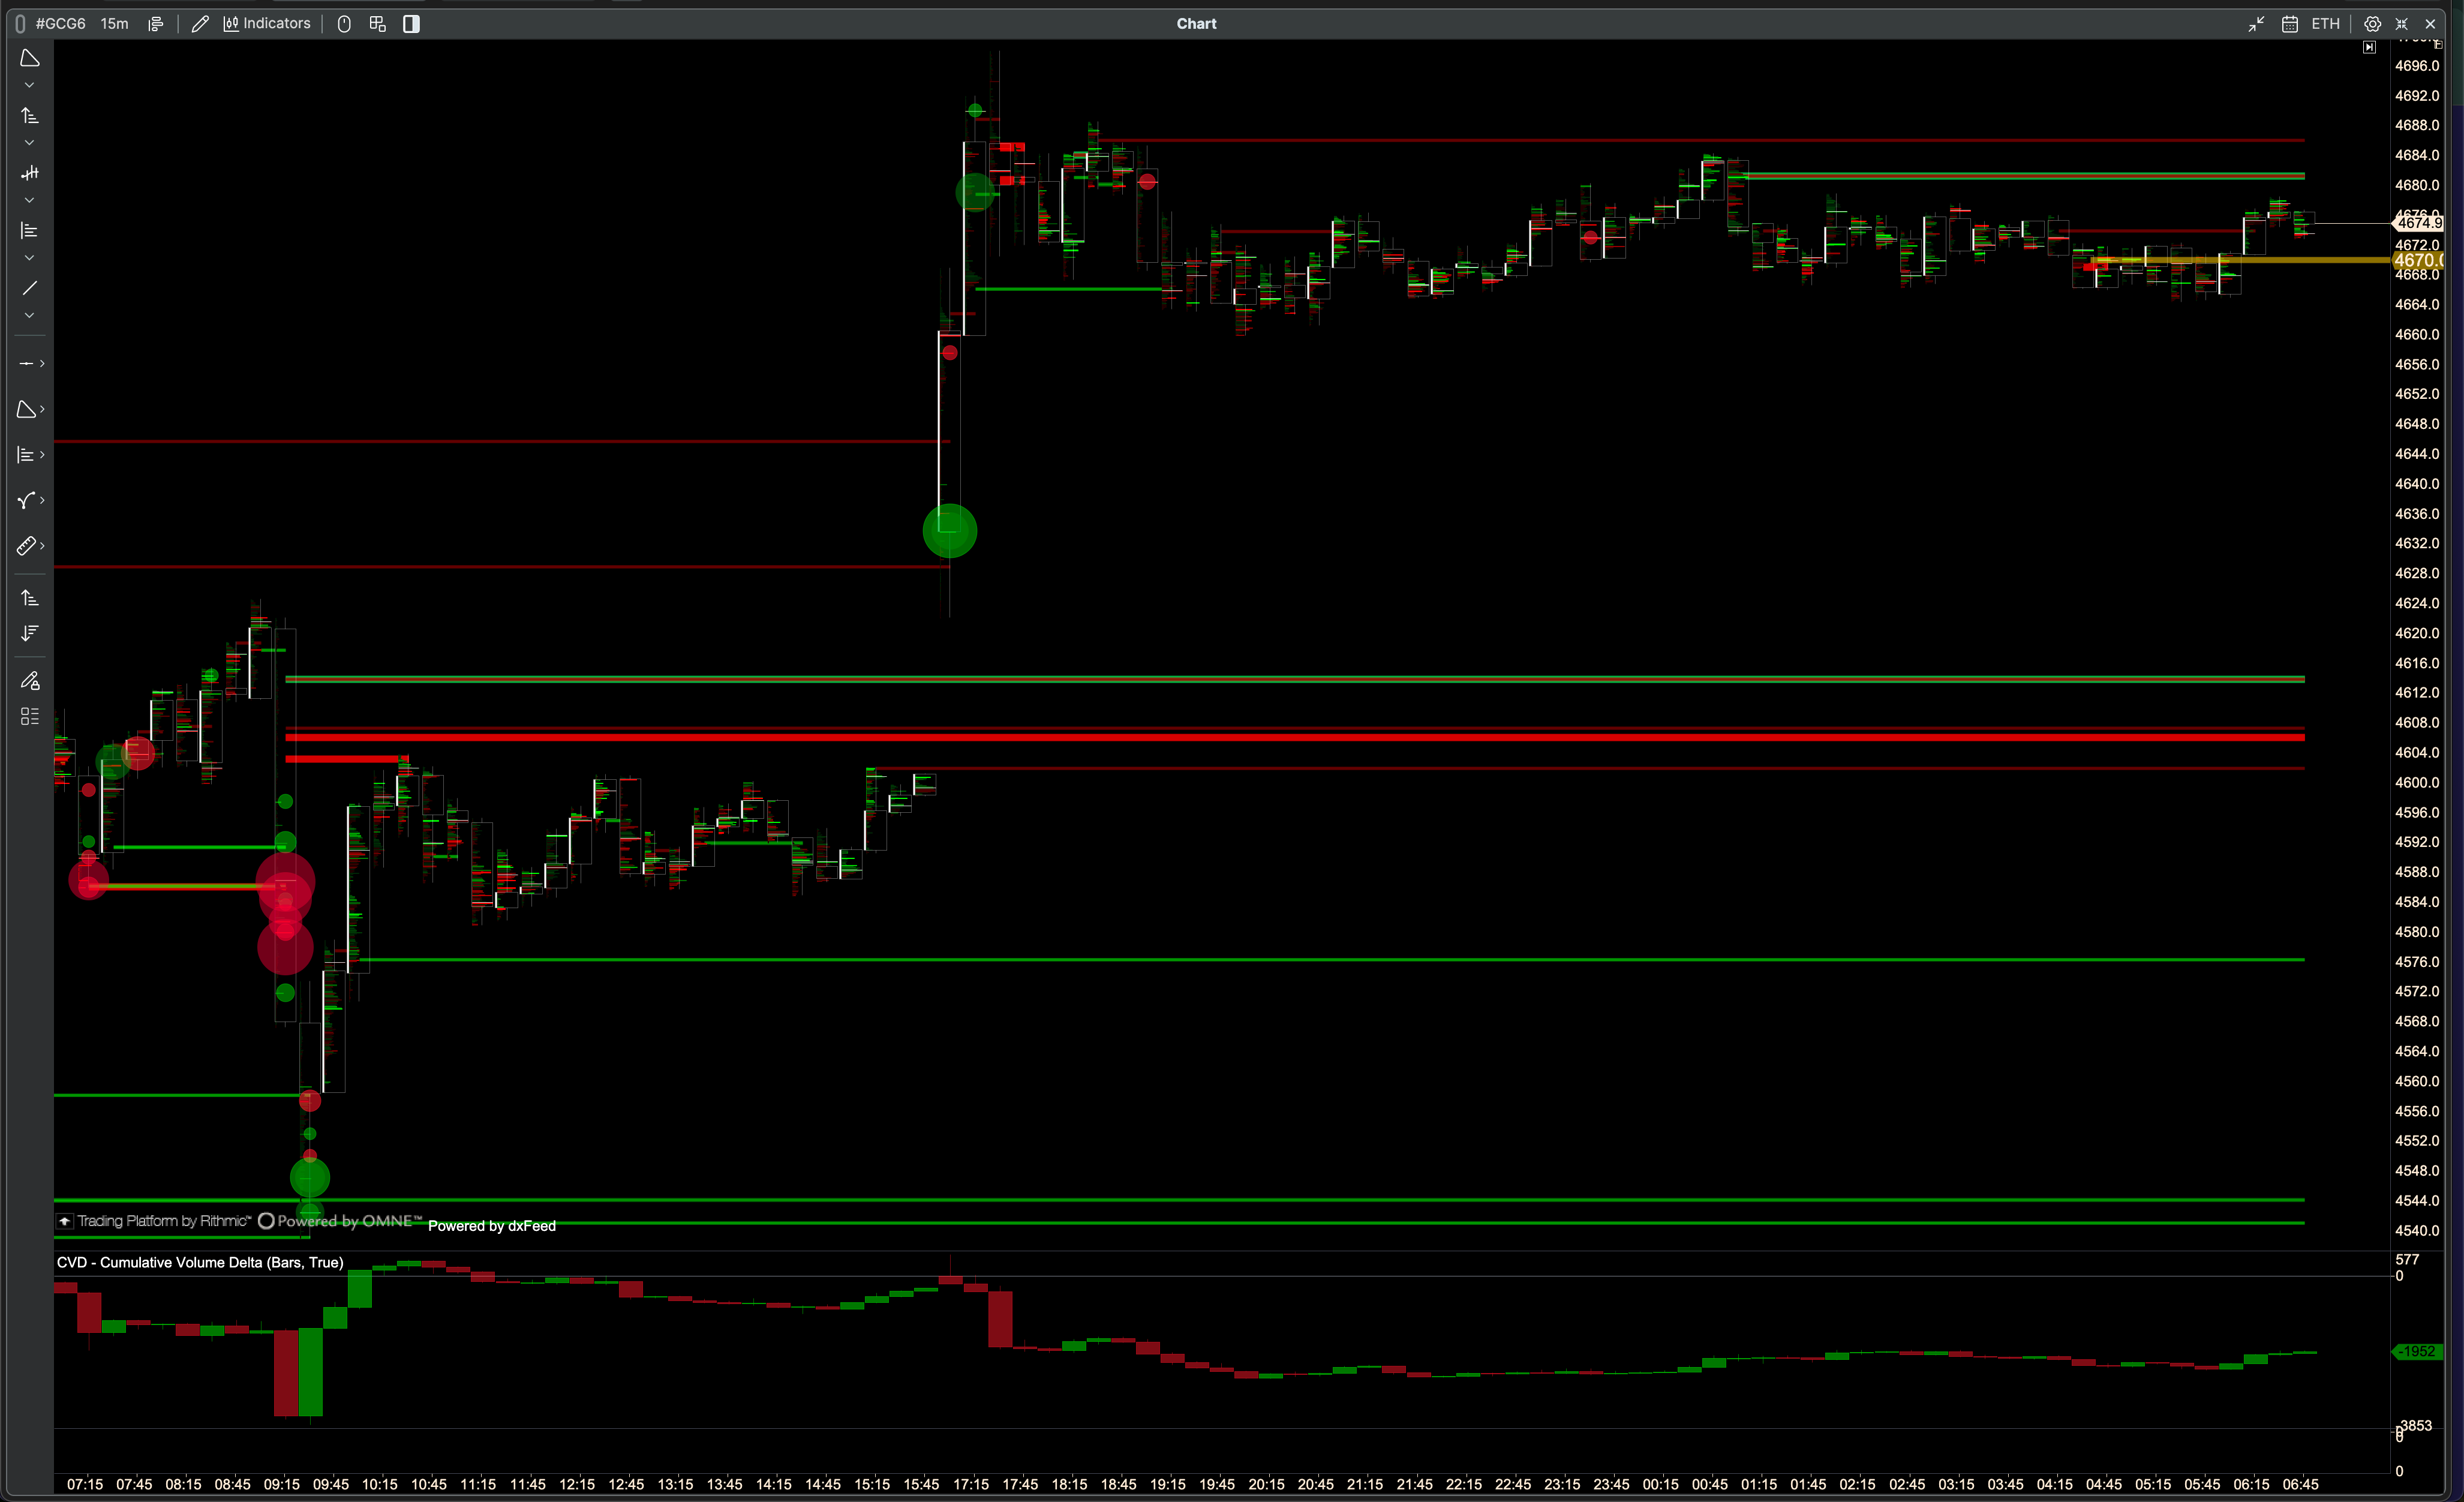Open the calendar date picker icon
2464x1502 pixels.
coord(2290,23)
